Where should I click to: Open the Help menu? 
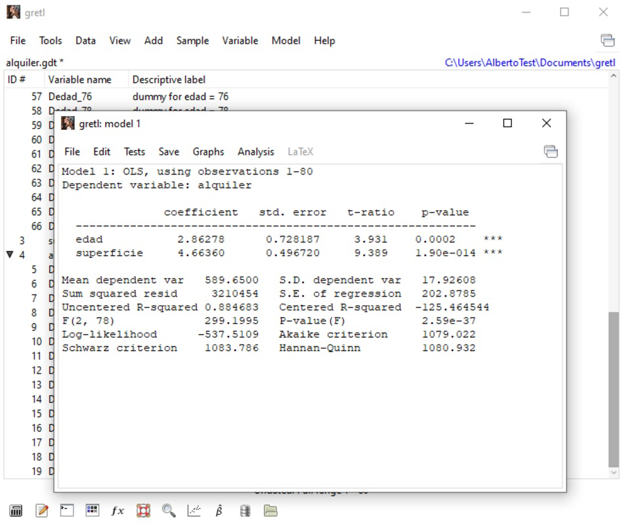pyautogui.click(x=324, y=41)
